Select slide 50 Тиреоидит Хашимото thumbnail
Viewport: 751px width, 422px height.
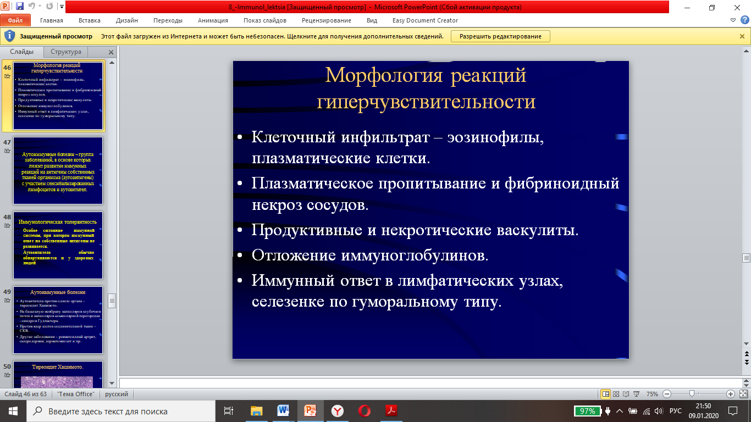(58, 374)
